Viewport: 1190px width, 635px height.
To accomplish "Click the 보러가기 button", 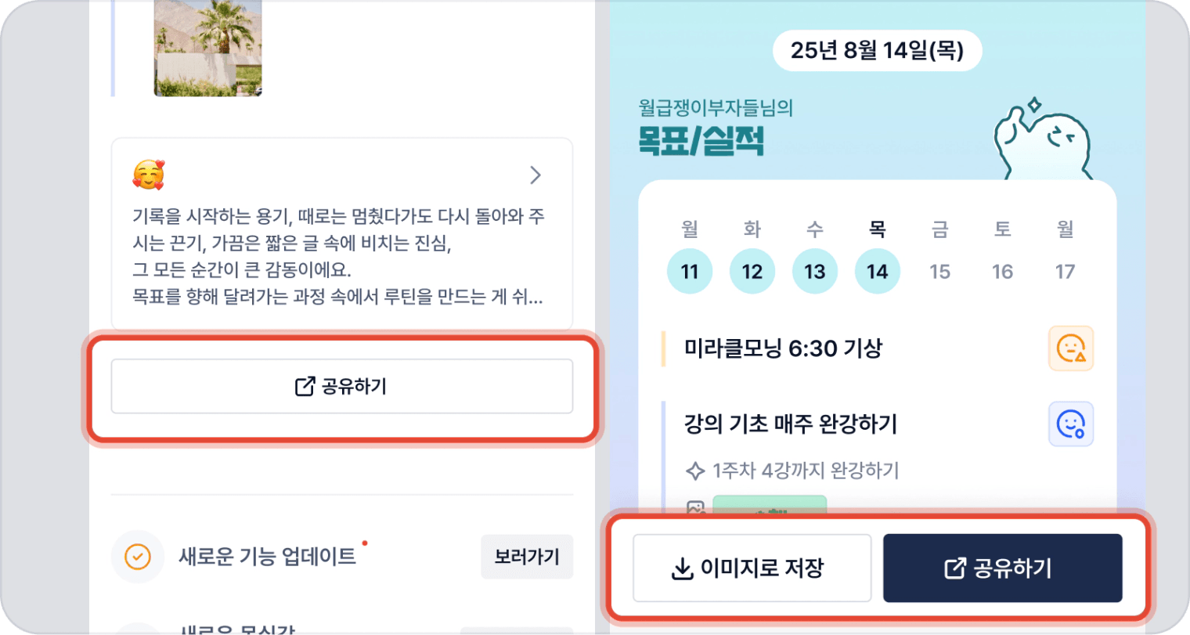I will point(527,557).
